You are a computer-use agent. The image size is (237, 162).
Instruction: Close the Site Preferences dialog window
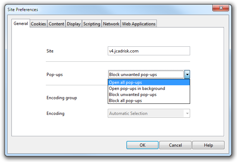221,8
